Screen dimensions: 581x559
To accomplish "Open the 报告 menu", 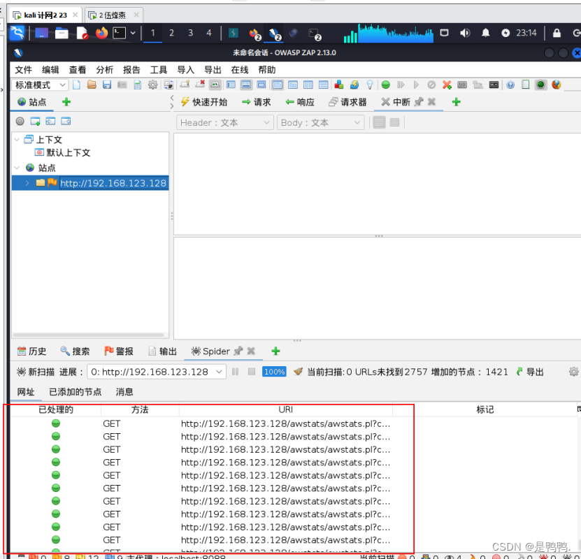I will pos(131,70).
